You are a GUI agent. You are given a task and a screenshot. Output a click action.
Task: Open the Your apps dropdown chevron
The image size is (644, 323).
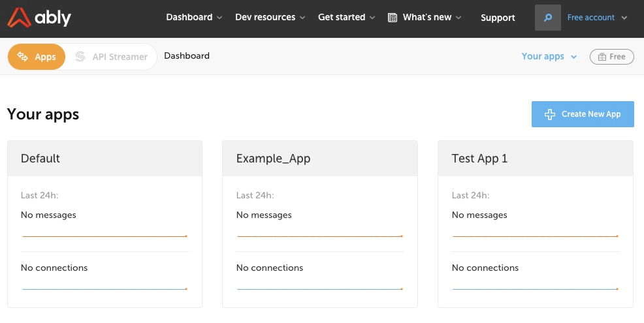573,57
